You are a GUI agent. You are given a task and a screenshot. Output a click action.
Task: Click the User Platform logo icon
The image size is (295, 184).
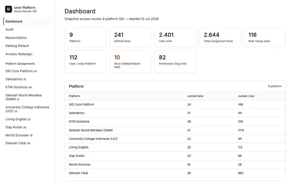coord(8,9)
